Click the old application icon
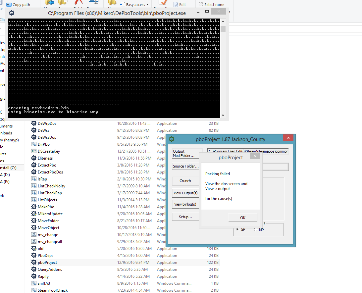The height and width of the screenshot is (293, 362). tap(34, 249)
